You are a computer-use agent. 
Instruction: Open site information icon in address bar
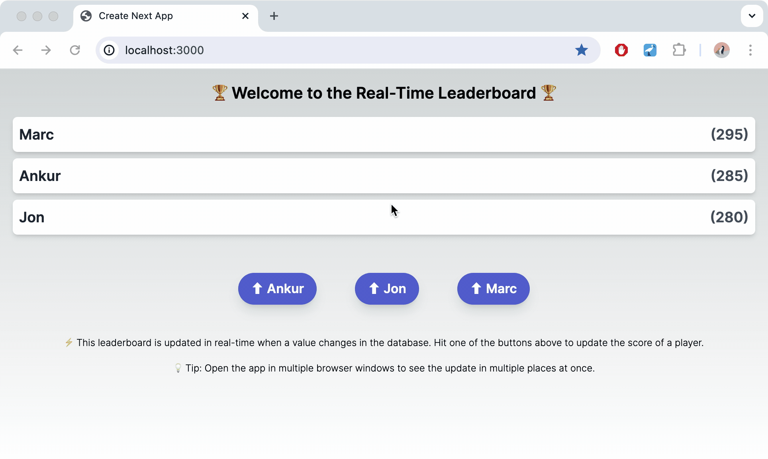(109, 50)
